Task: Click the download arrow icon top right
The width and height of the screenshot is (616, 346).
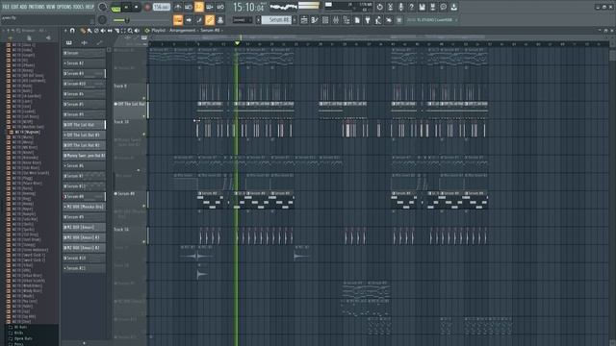Action: pyautogui.click(x=453, y=7)
